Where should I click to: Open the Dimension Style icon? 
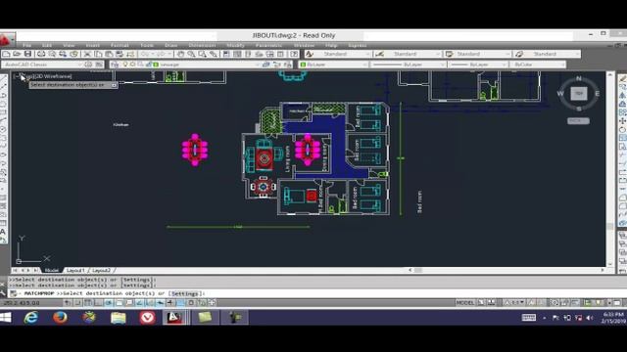click(379, 54)
